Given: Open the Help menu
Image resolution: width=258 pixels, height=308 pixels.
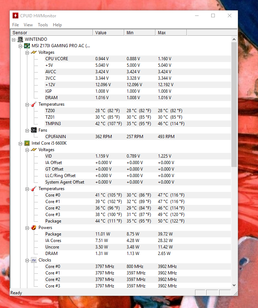Looking at the screenshot, I should [57, 25].
